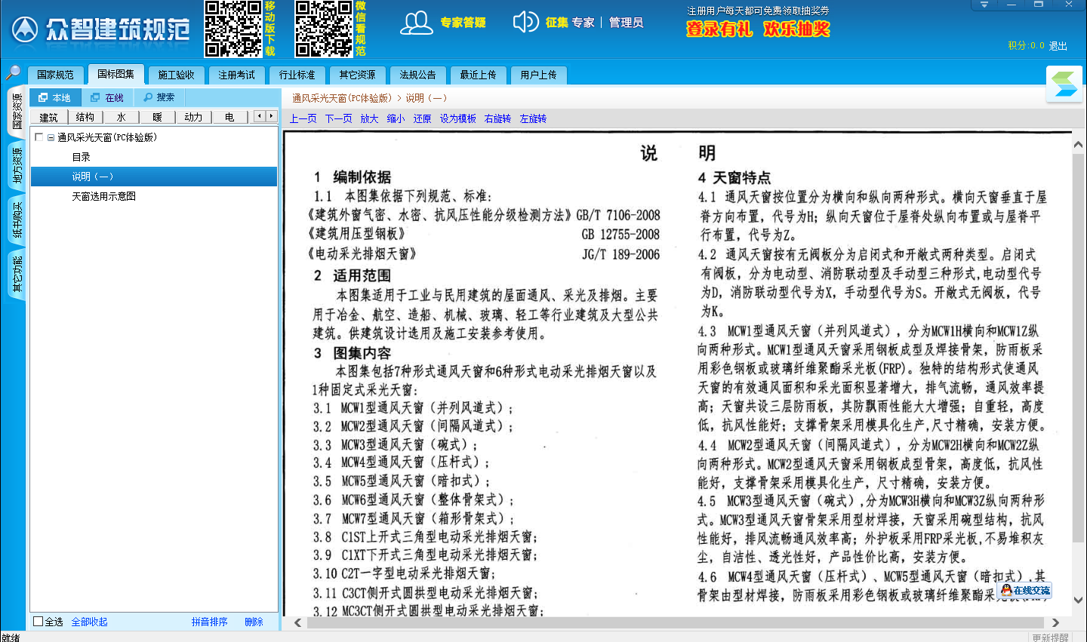1087x642 pixels.
Task: Open 目录 tree item
Action: [81, 157]
